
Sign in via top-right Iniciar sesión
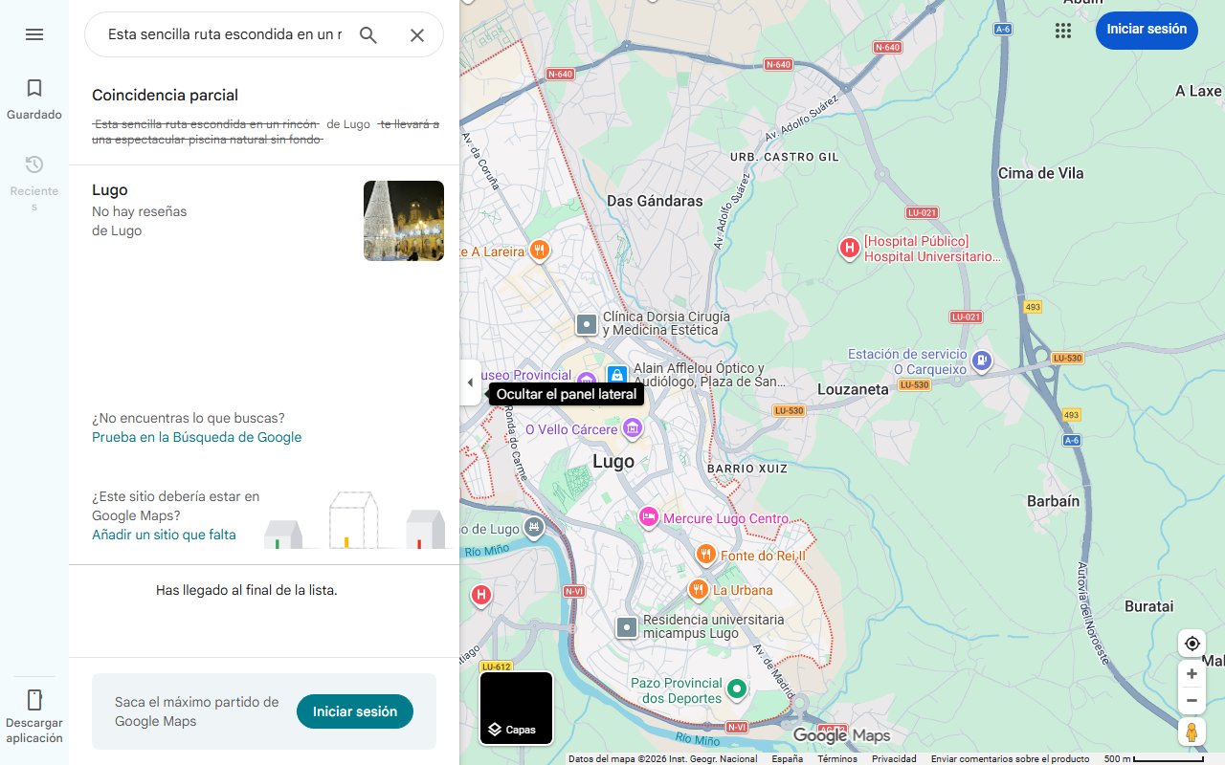pyautogui.click(x=1147, y=30)
